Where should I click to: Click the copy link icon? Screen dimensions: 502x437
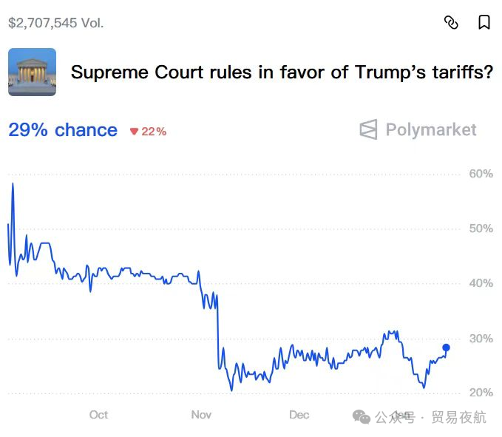coord(451,22)
